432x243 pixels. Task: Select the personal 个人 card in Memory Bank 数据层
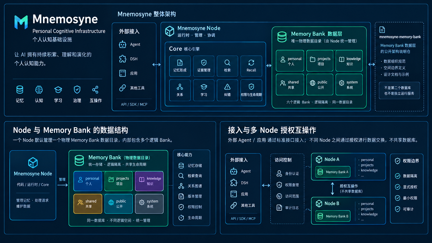pyautogui.click(x=290, y=61)
